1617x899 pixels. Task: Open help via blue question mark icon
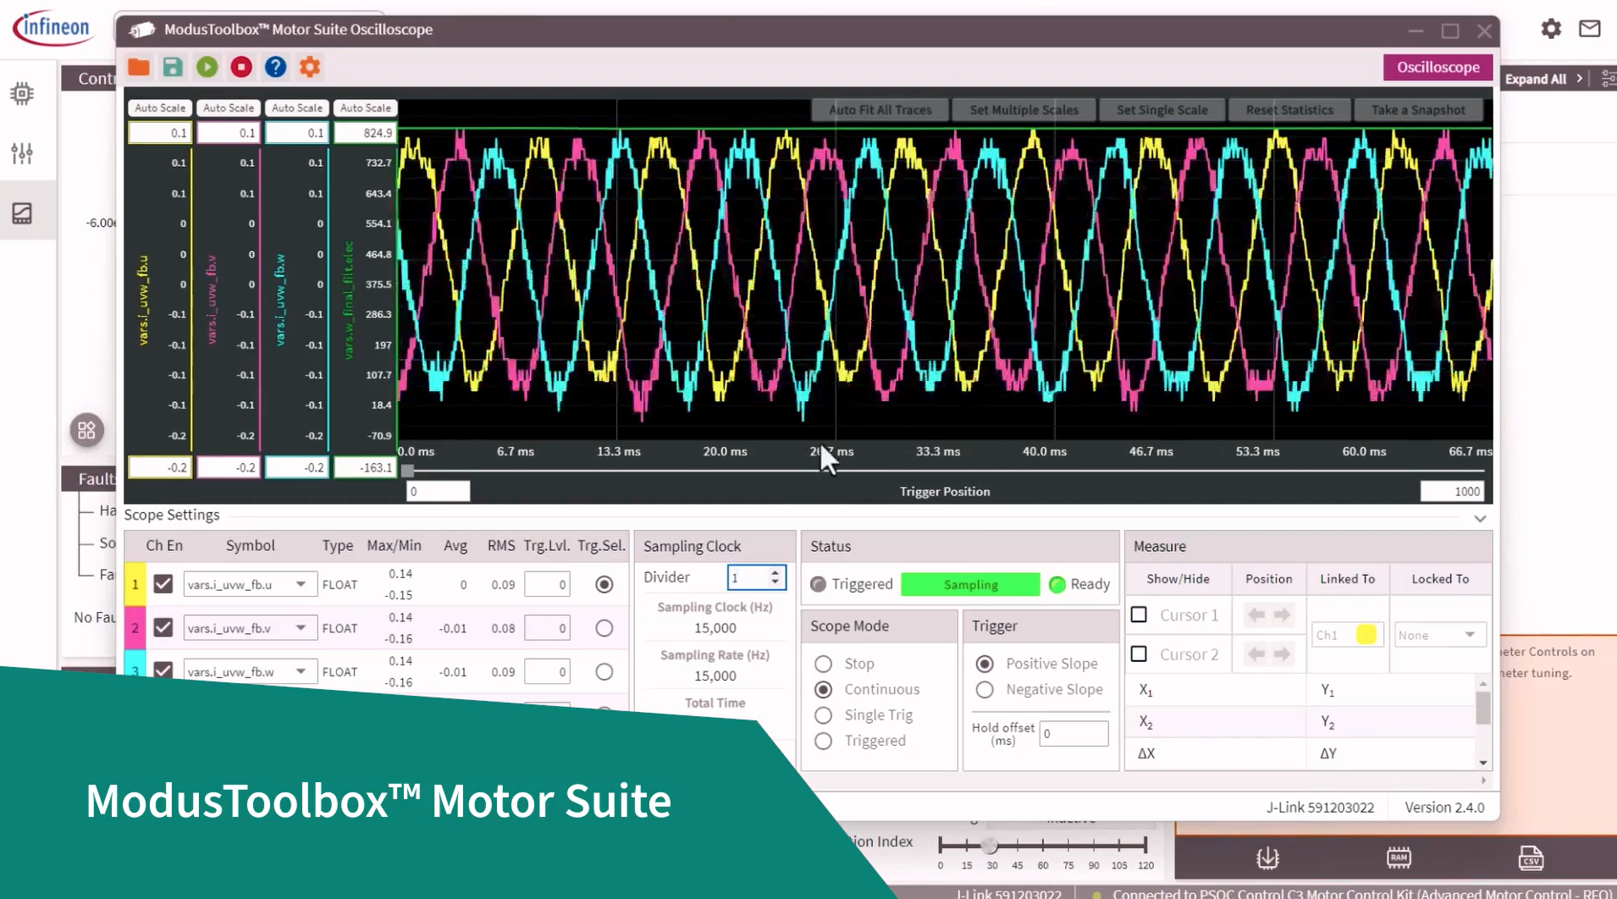point(275,67)
